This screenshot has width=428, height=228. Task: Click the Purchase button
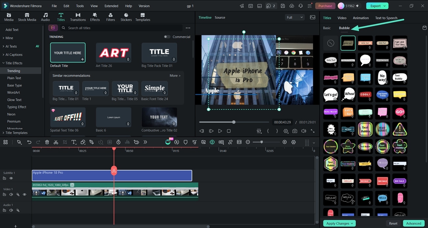pyautogui.click(x=325, y=6)
